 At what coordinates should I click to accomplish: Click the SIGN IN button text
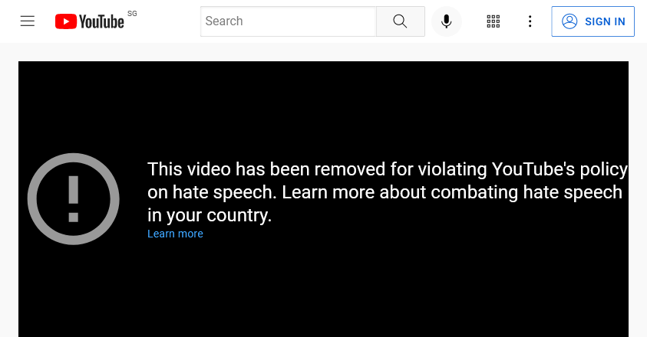pos(605,21)
